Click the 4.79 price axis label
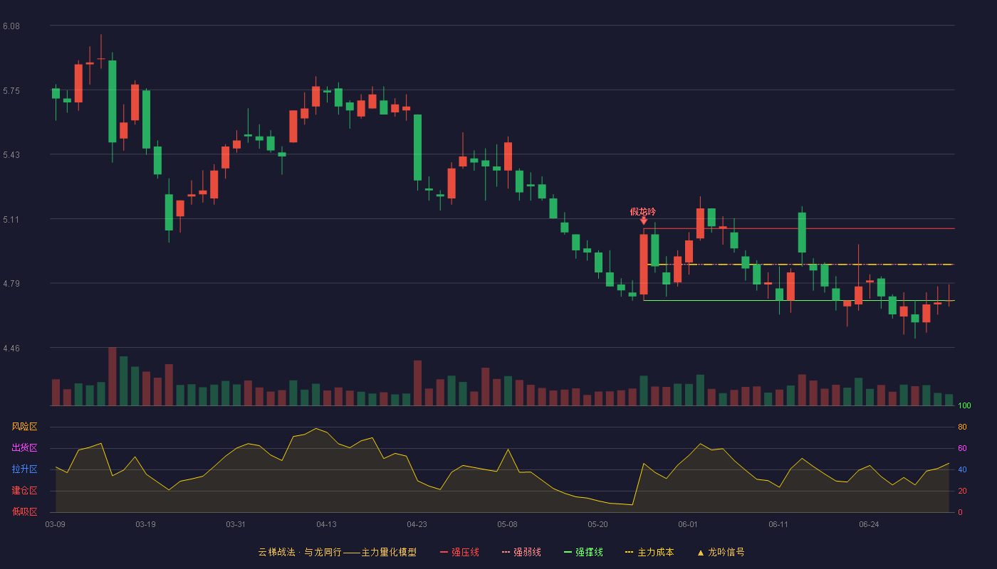 tap(11, 284)
